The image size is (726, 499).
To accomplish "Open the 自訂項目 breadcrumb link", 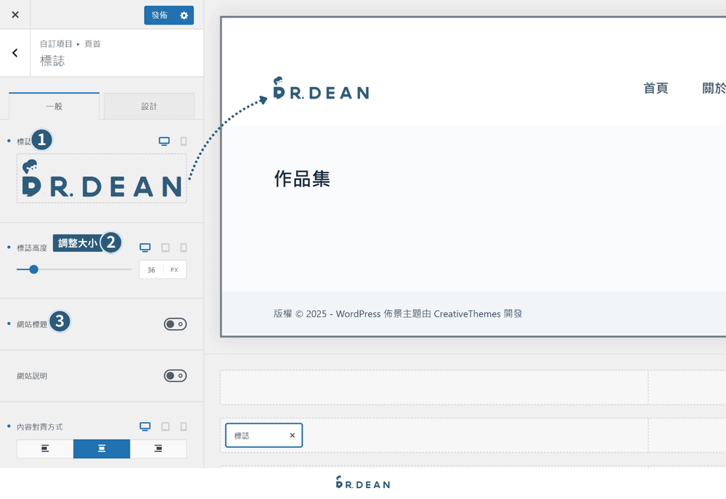I will (56, 44).
